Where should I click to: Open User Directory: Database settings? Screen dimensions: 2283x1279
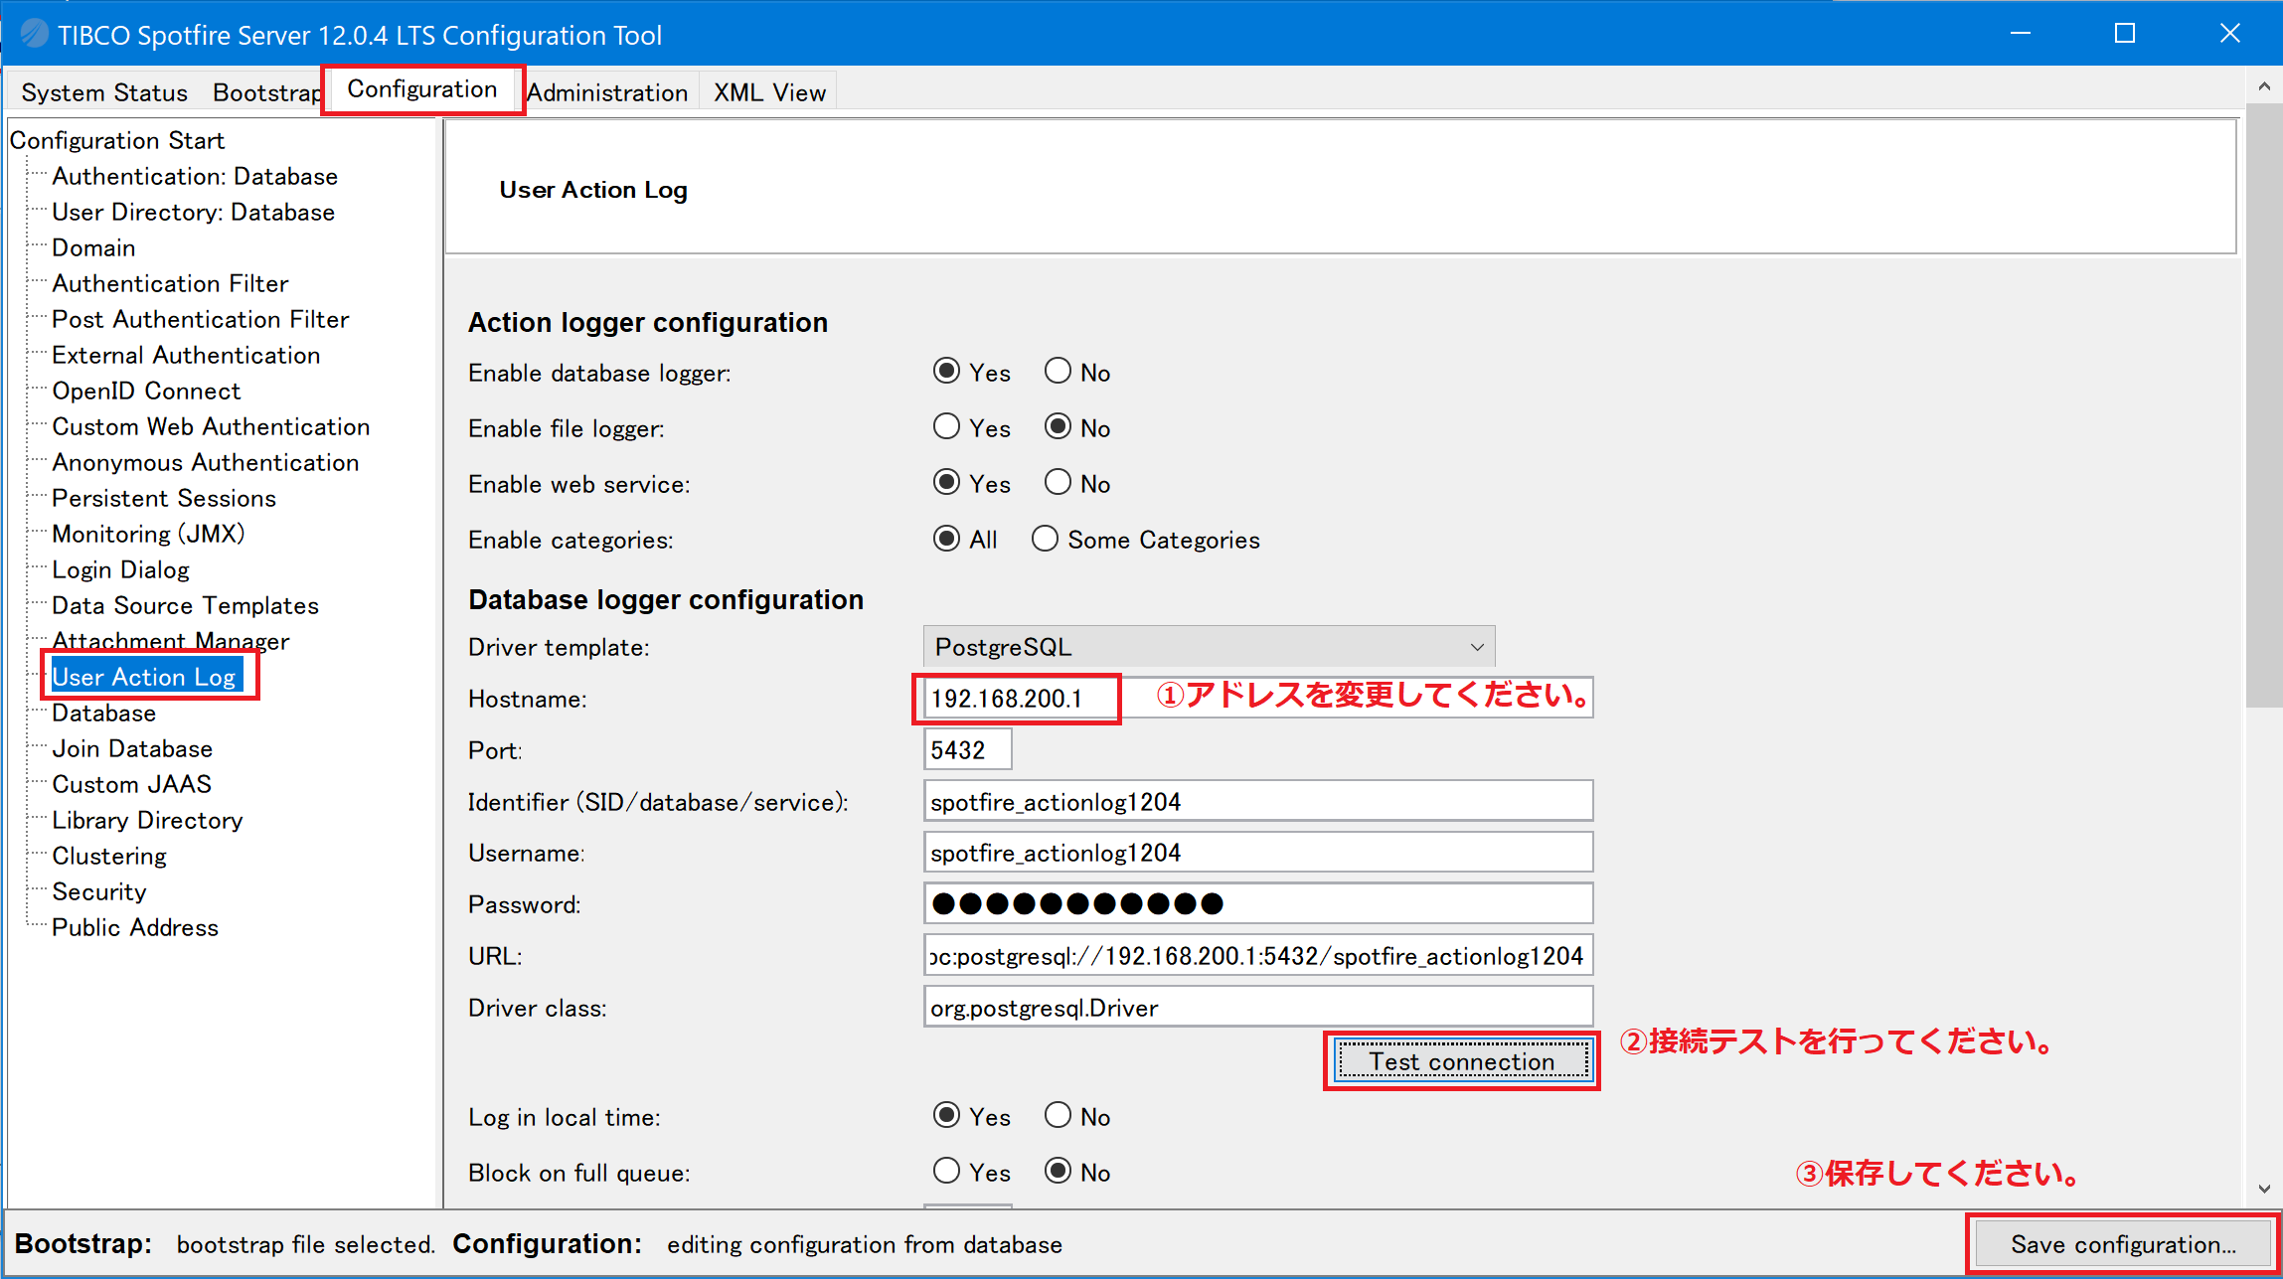193,212
